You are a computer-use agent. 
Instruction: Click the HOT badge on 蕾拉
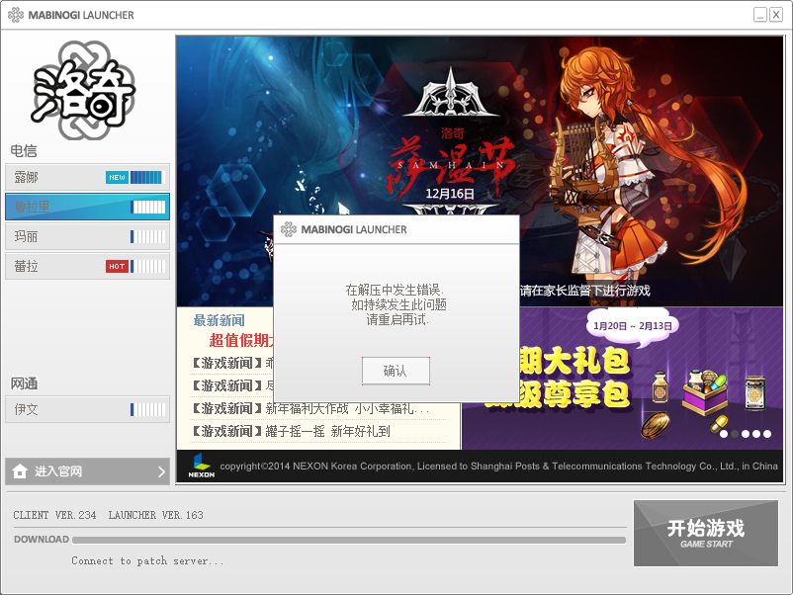tap(117, 267)
